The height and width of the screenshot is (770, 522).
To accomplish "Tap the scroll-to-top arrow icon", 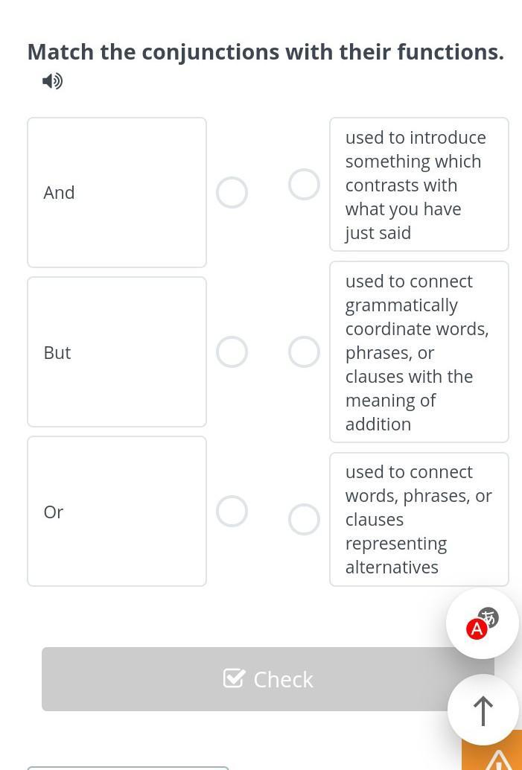I will 483,710.
